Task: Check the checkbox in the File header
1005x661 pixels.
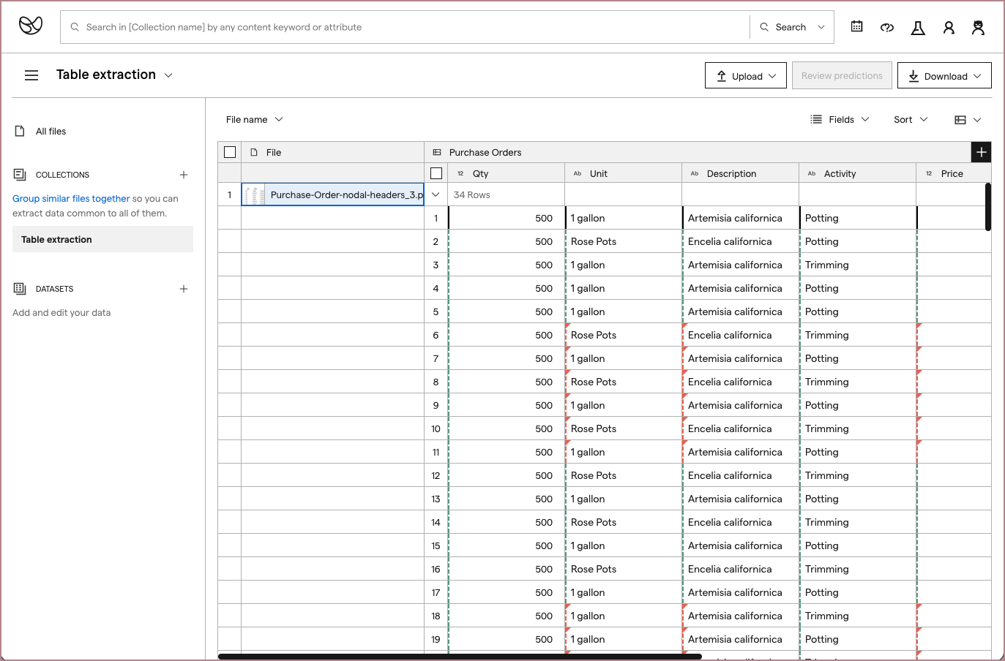Action: (230, 151)
